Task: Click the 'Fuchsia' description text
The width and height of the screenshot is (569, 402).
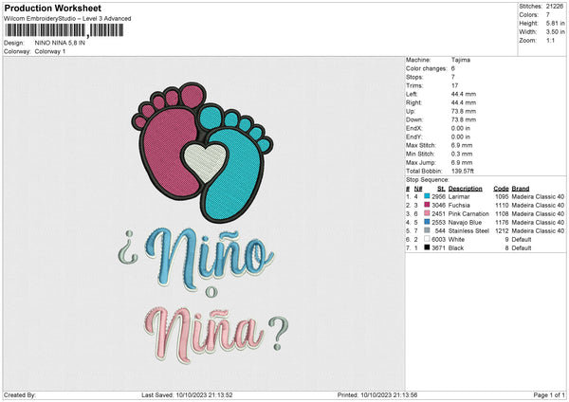Action: [459, 206]
